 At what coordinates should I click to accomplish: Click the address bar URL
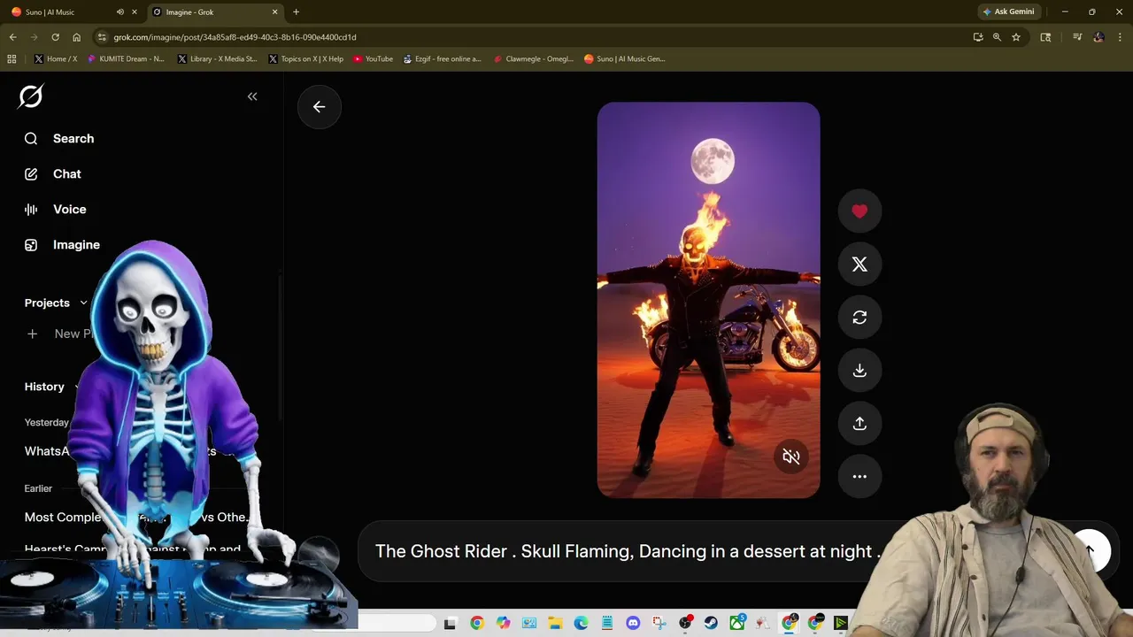tap(235, 37)
